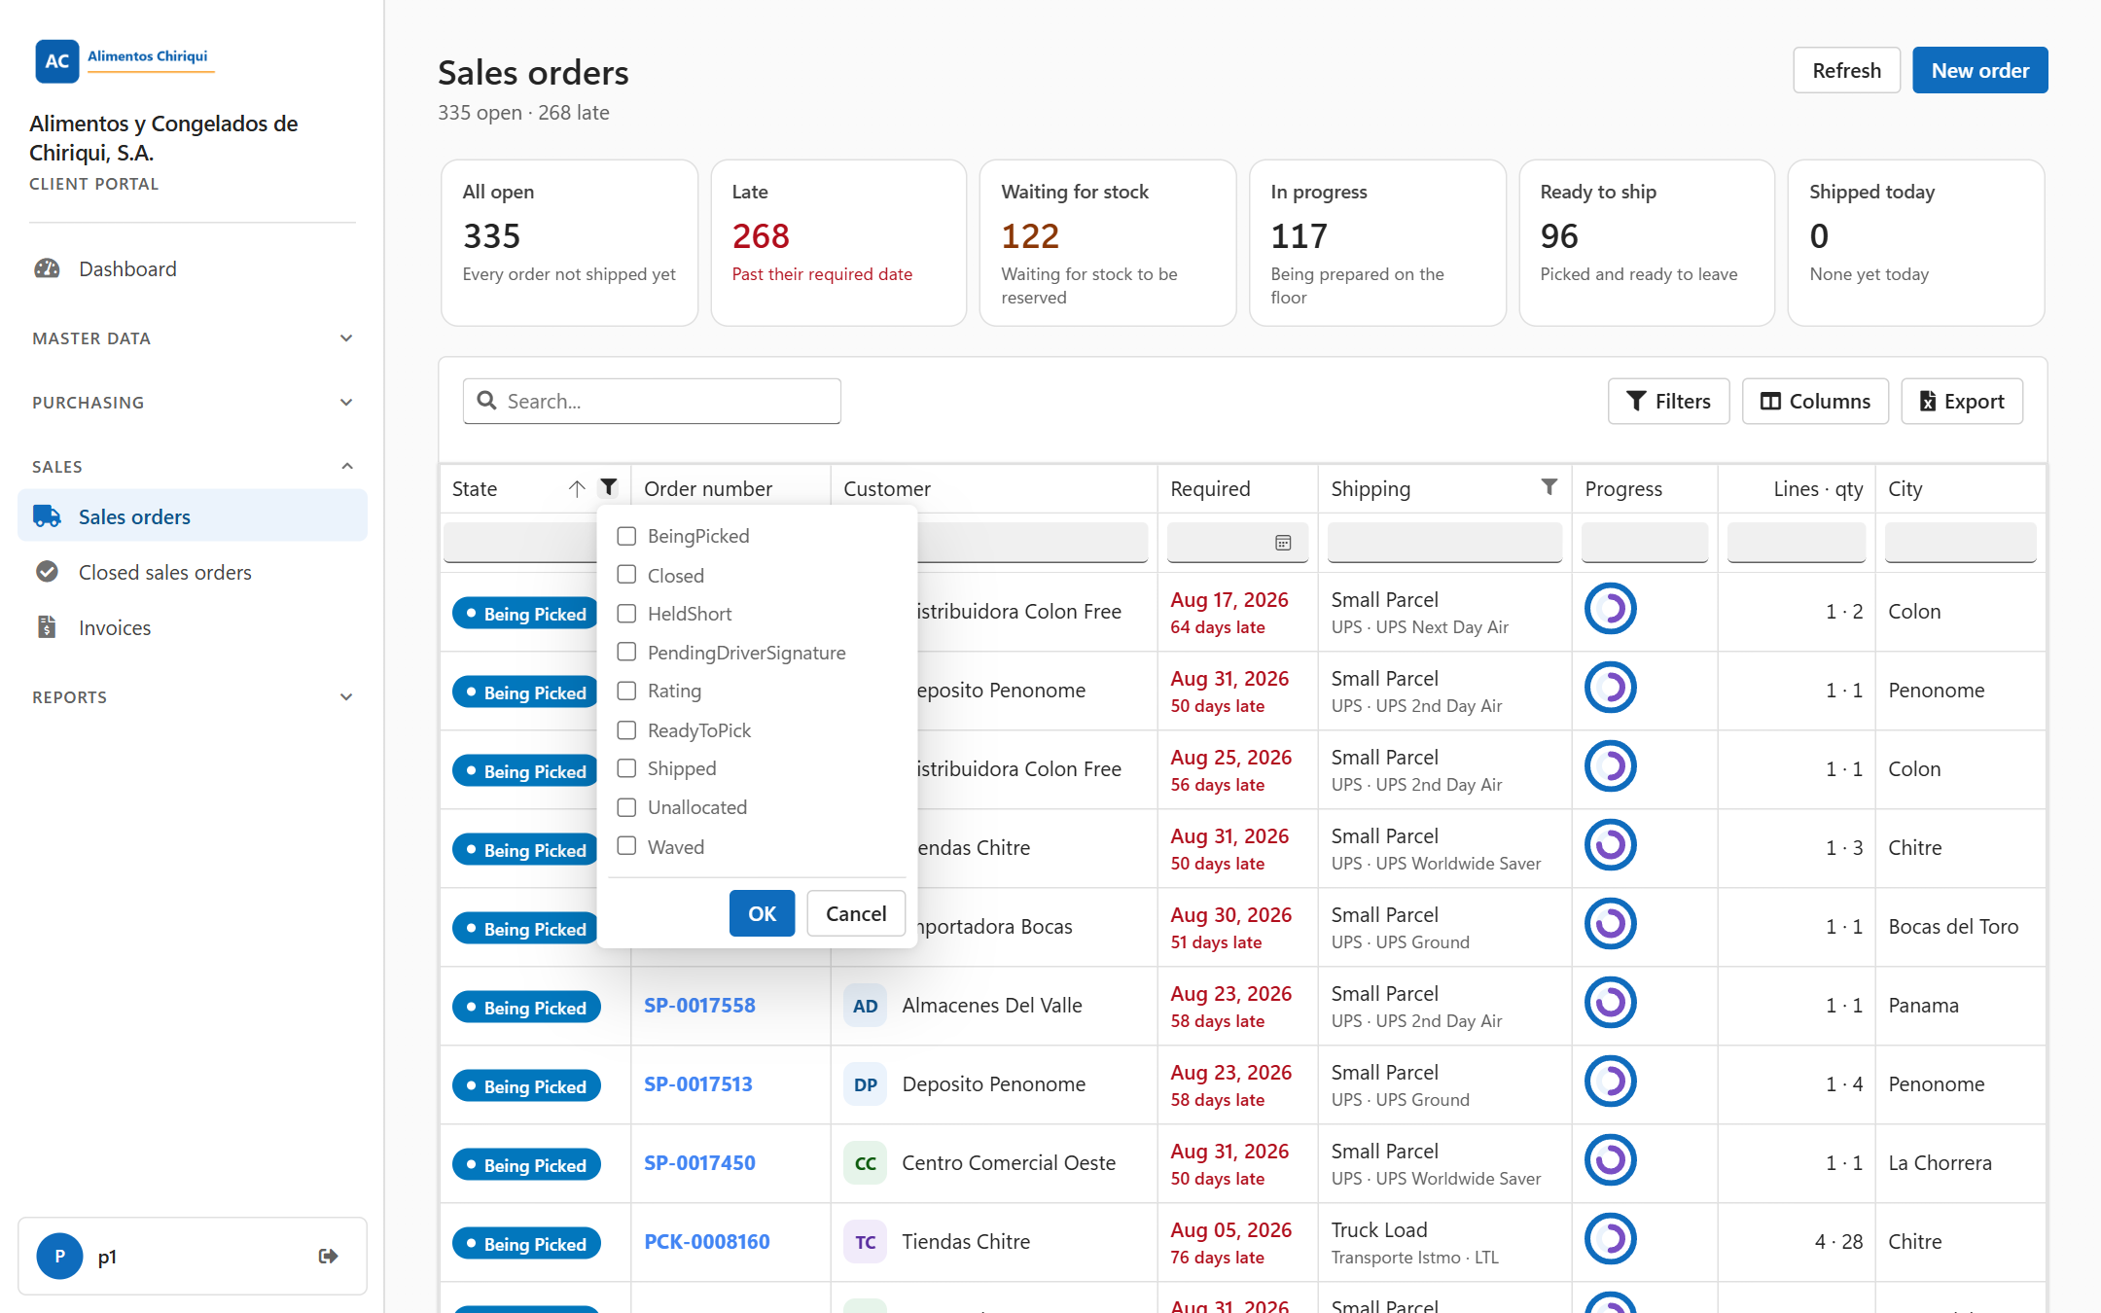The width and height of the screenshot is (2101, 1313).
Task: Open order link SP-0017450
Action: click(699, 1163)
